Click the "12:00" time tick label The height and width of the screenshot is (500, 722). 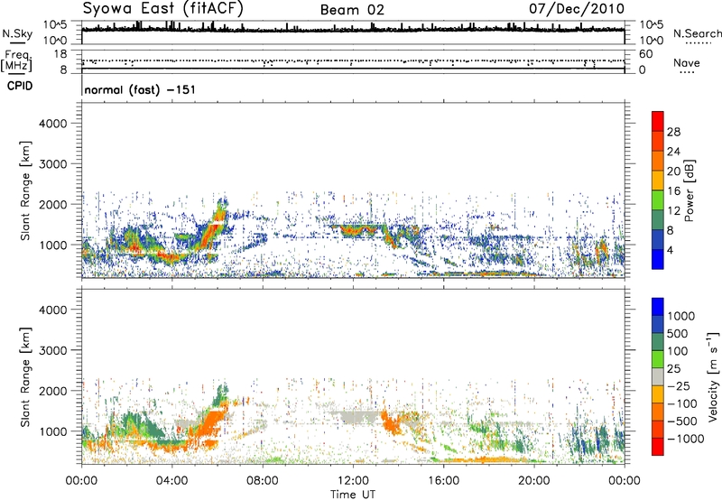point(353,481)
